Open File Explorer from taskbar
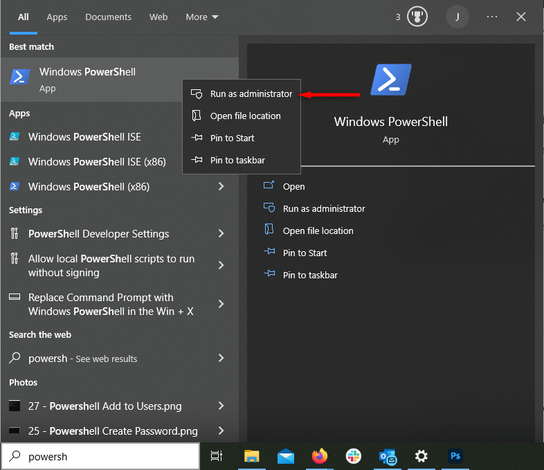Screen dimensions: 544x470 [252, 456]
